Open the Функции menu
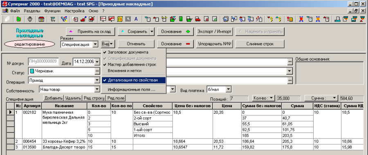Screen dimensions: 368x155 click(x=52, y=11)
